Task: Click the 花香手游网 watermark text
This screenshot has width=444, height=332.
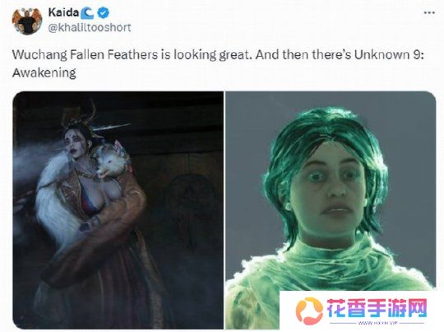Action: tap(377, 308)
